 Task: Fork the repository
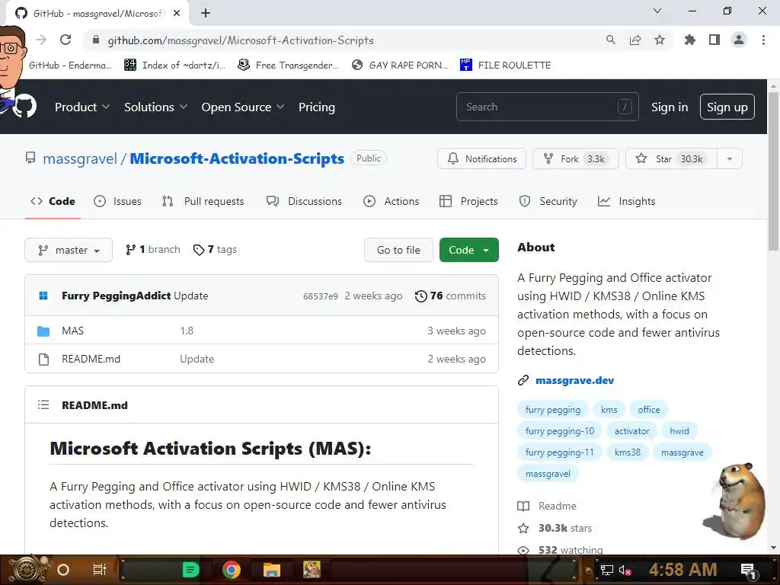(x=576, y=158)
